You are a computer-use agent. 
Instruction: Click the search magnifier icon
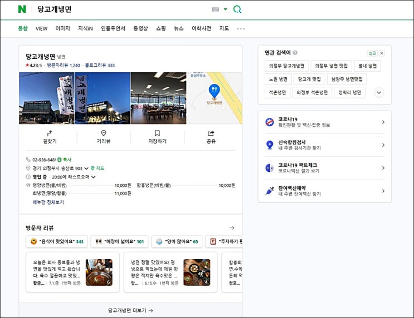(237, 9)
